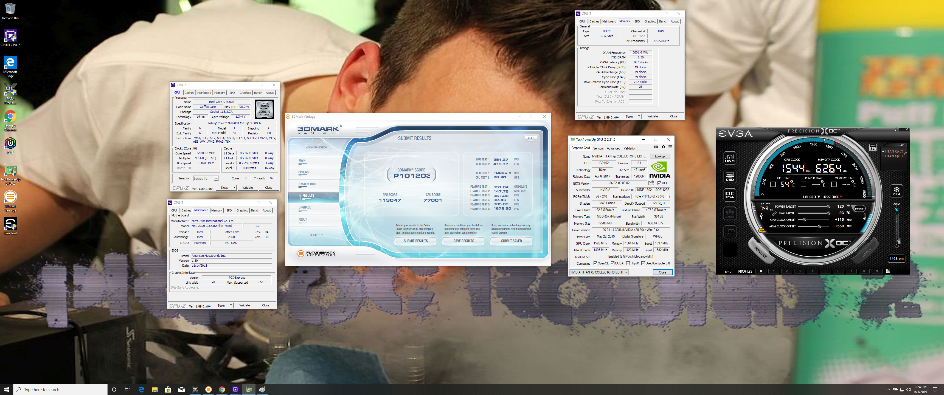Image resolution: width=944 pixels, height=395 pixels.
Task: Expand the Tools arrow in CPU-Z Memory window
Action: pos(639,116)
